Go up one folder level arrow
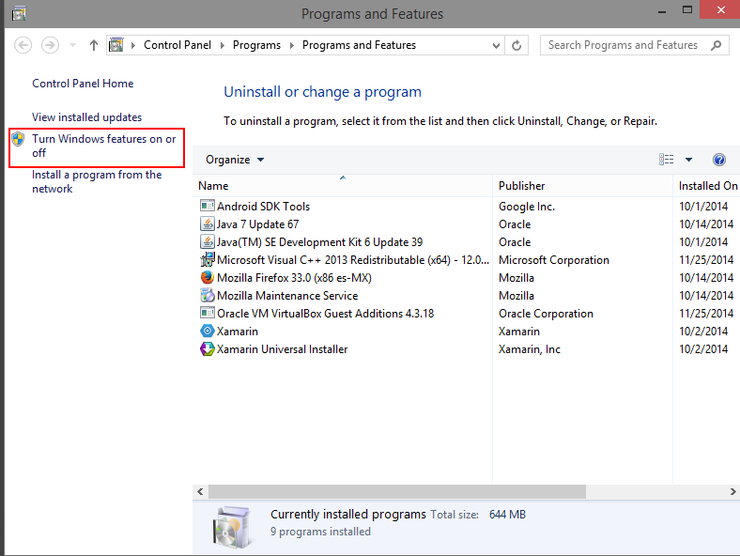The image size is (740, 556). click(94, 45)
